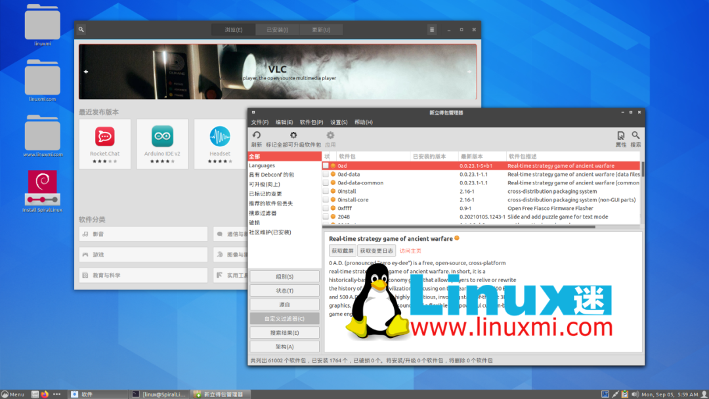709x399 pixels.
Task: Click the search icon in the software store header
Action: point(81,30)
